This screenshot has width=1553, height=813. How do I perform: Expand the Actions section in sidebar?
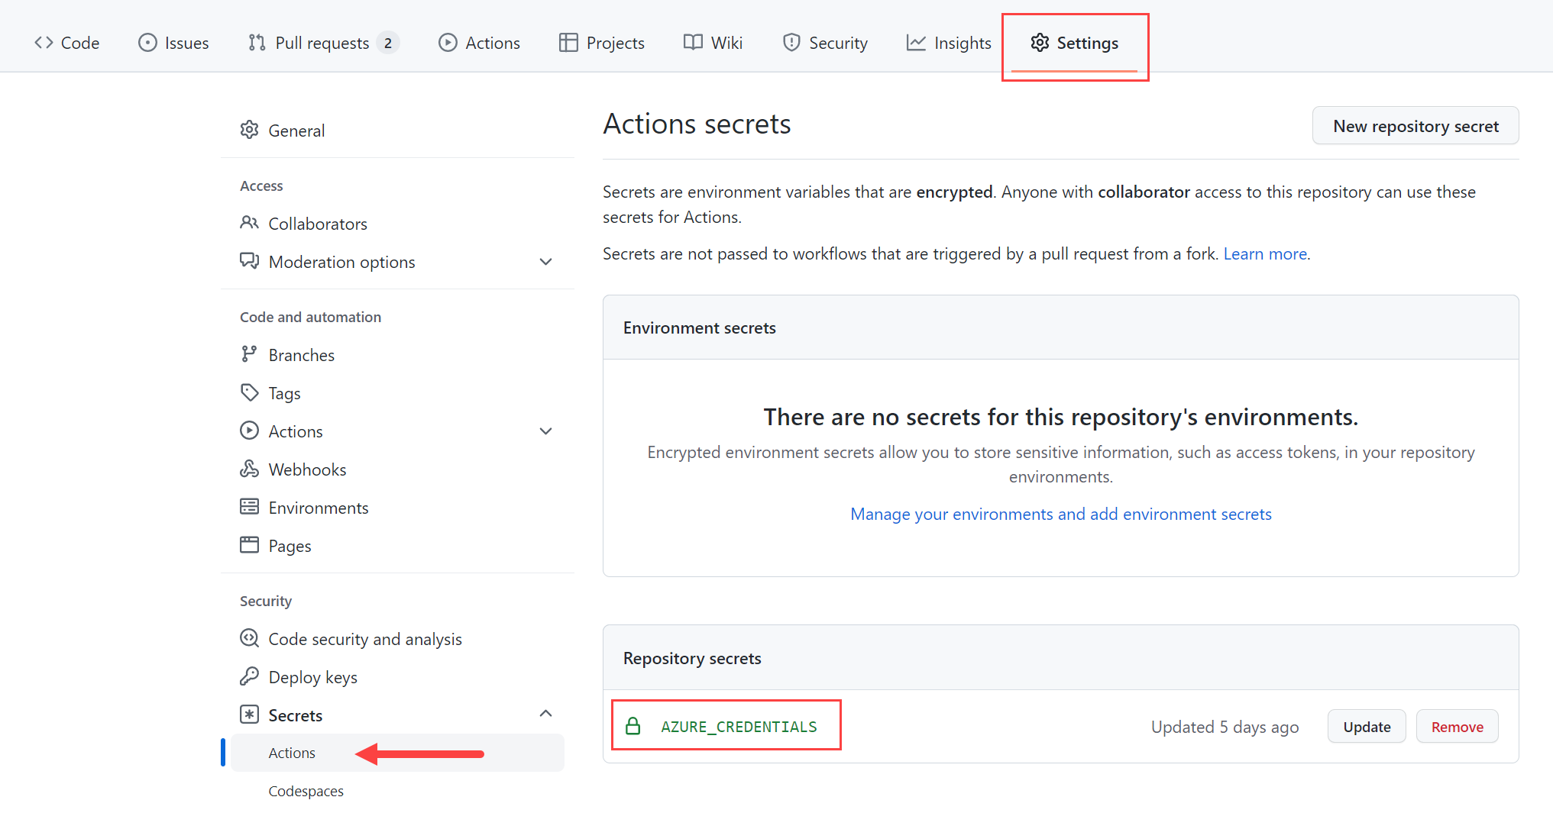coord(546,431)
